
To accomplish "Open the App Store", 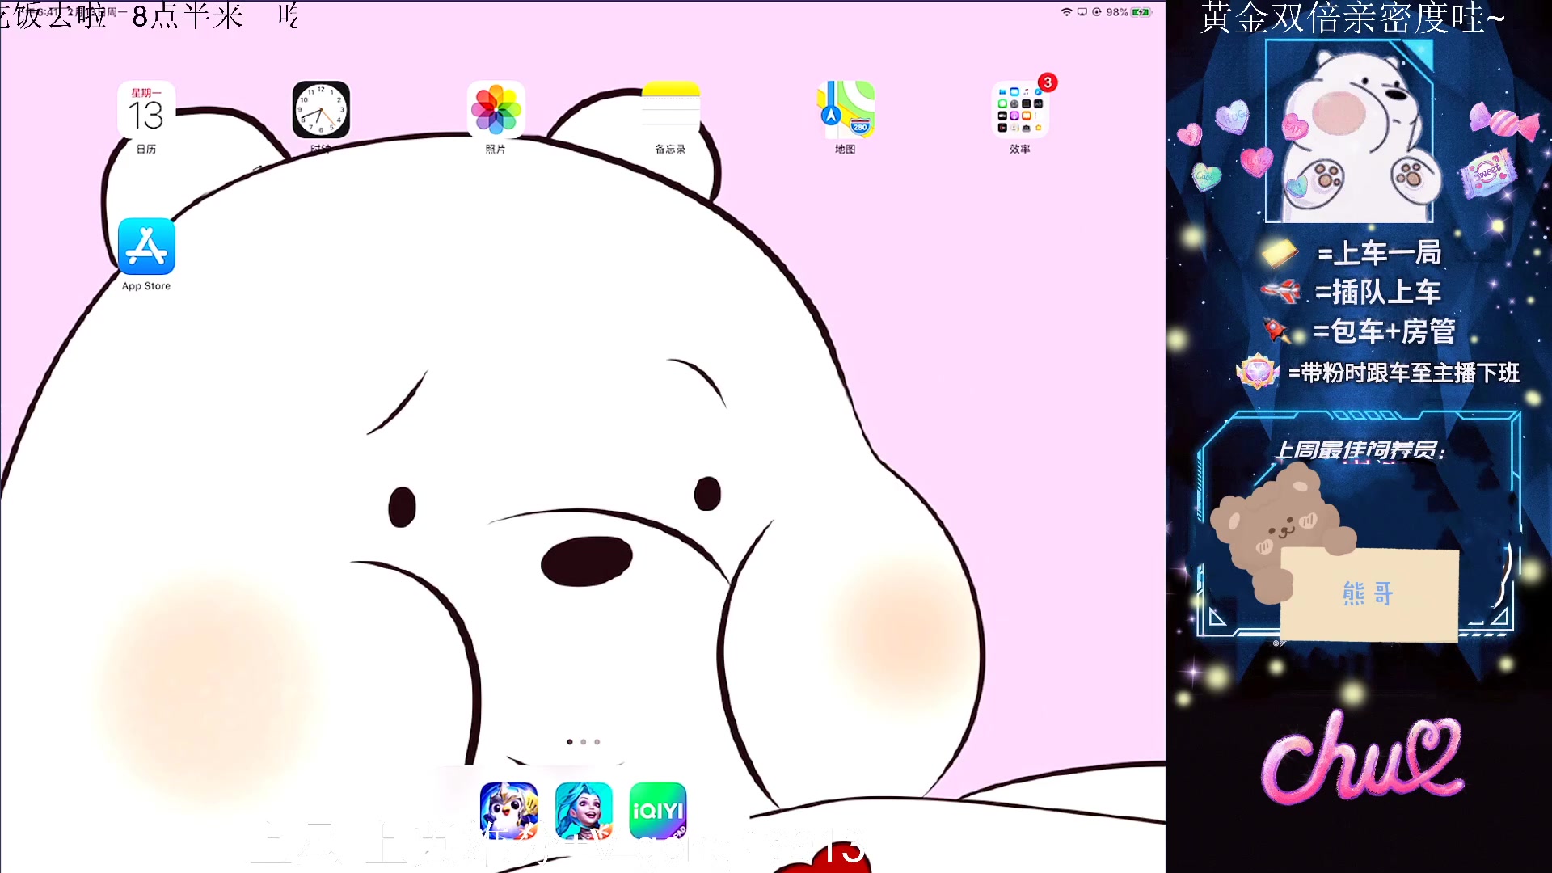I will 146,247.
